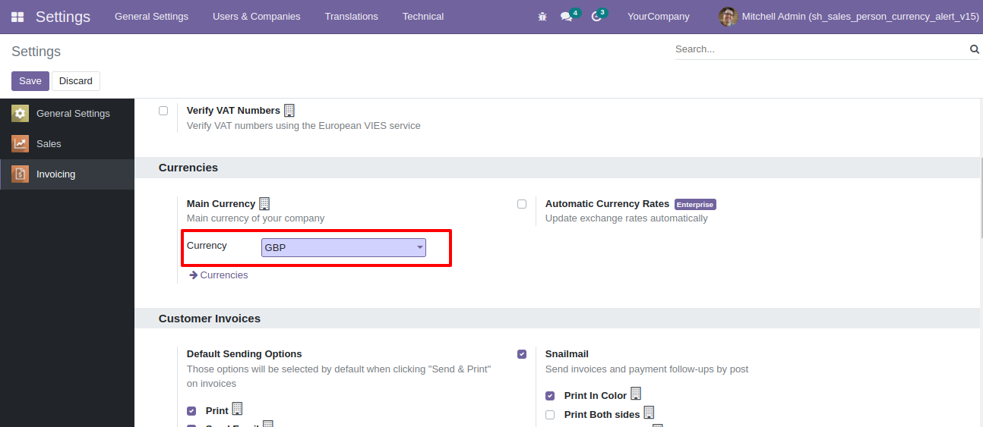Click the vertical scrollbar on the right

981,198
